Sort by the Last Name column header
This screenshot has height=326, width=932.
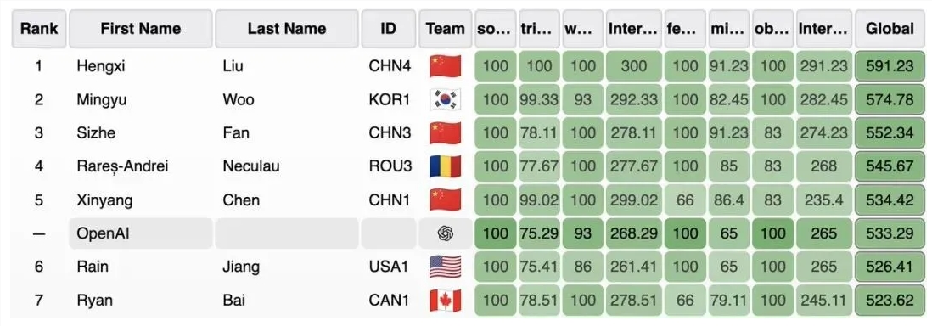[287, 29]
